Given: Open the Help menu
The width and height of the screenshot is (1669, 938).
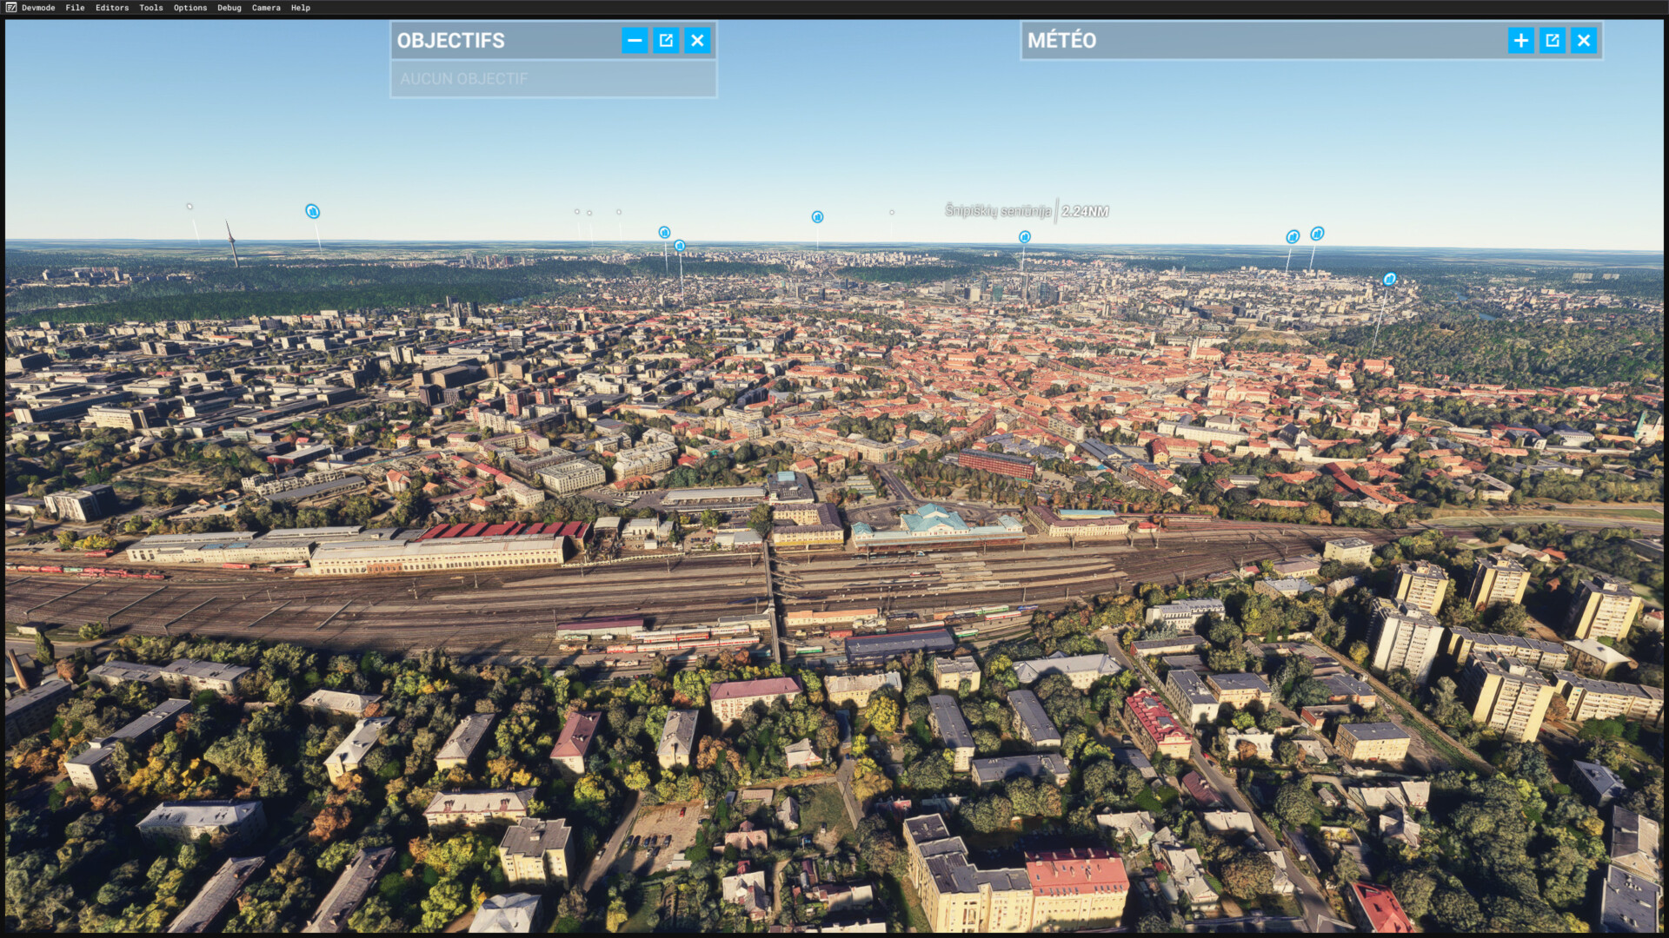Looking at the screenshot, I should (x=301, y=8).
